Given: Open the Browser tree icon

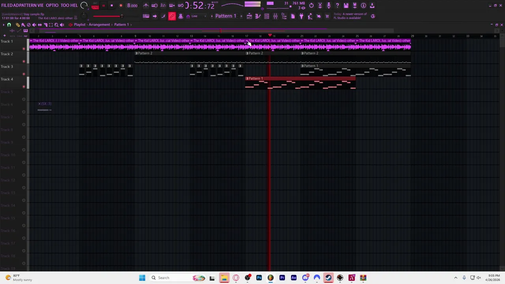Looking at the screenshot, I should (x=284, y=16).
